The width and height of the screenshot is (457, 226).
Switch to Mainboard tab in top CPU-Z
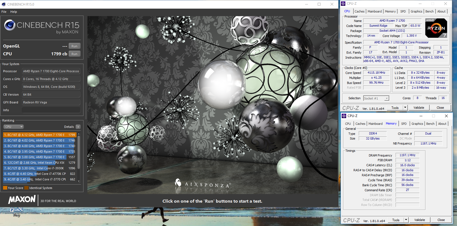pyautogui.click(x=375, y=11)
